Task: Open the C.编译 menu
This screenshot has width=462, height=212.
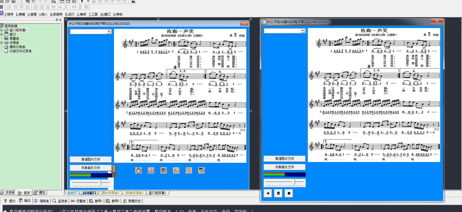Action: 81,14
